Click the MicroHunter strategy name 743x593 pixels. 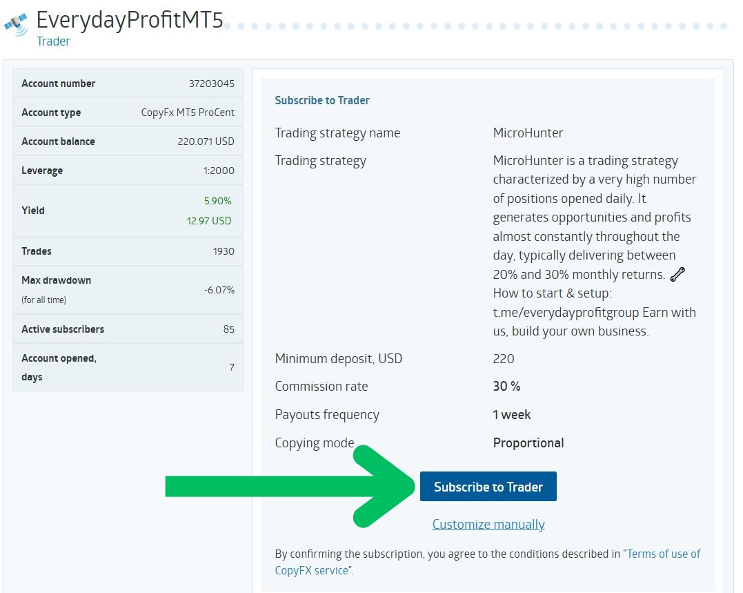pos(528,133)
